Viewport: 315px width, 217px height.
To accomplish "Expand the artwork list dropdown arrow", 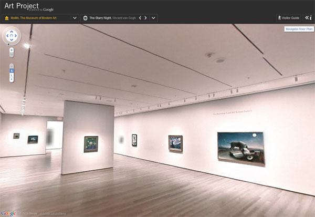I will [x=153, y=18].
